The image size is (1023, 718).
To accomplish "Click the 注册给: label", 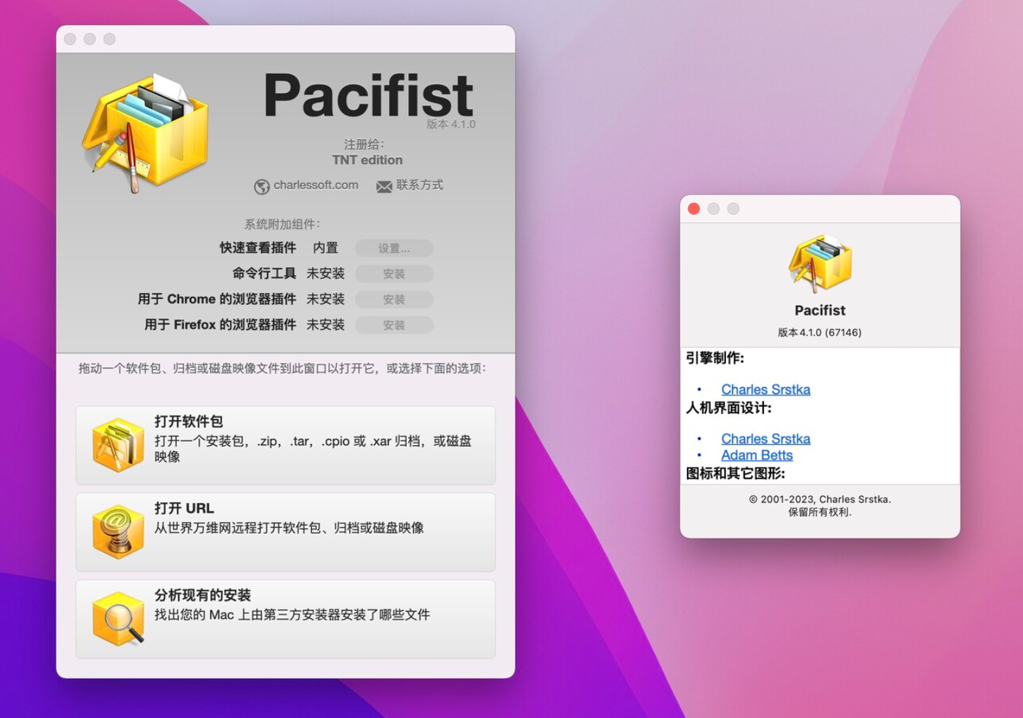I will click(x=364, y=144).
